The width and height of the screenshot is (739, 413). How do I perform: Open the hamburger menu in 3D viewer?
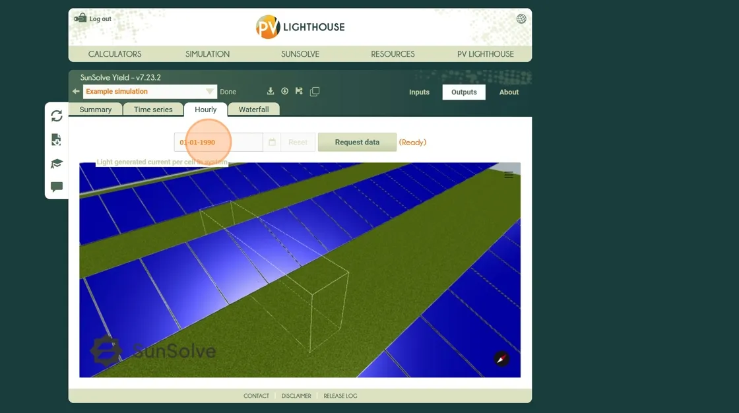[509, 175]
